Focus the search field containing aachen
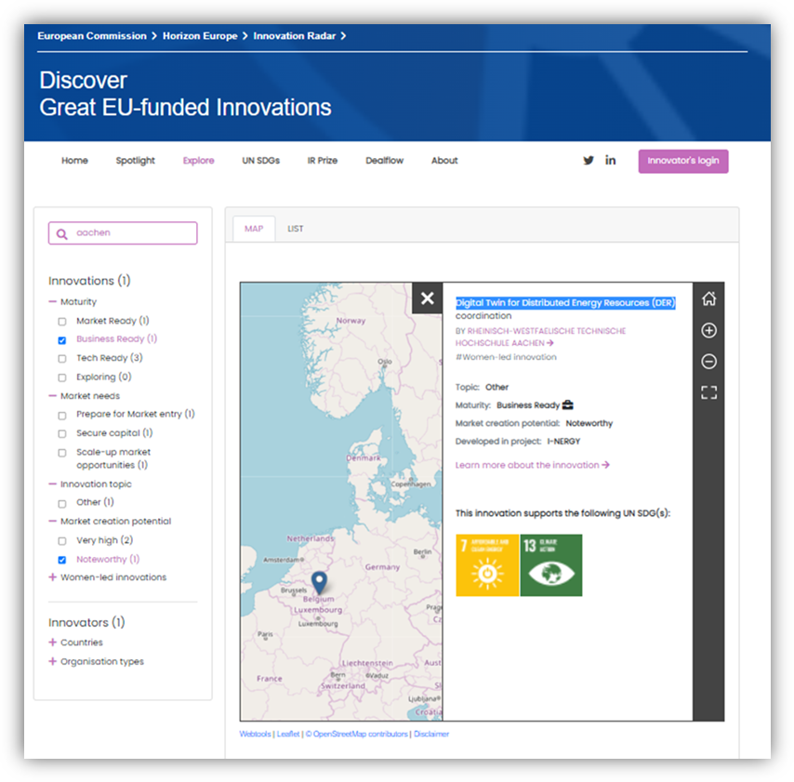The width and height of the screenshot is (794, 782). (123, 233)
